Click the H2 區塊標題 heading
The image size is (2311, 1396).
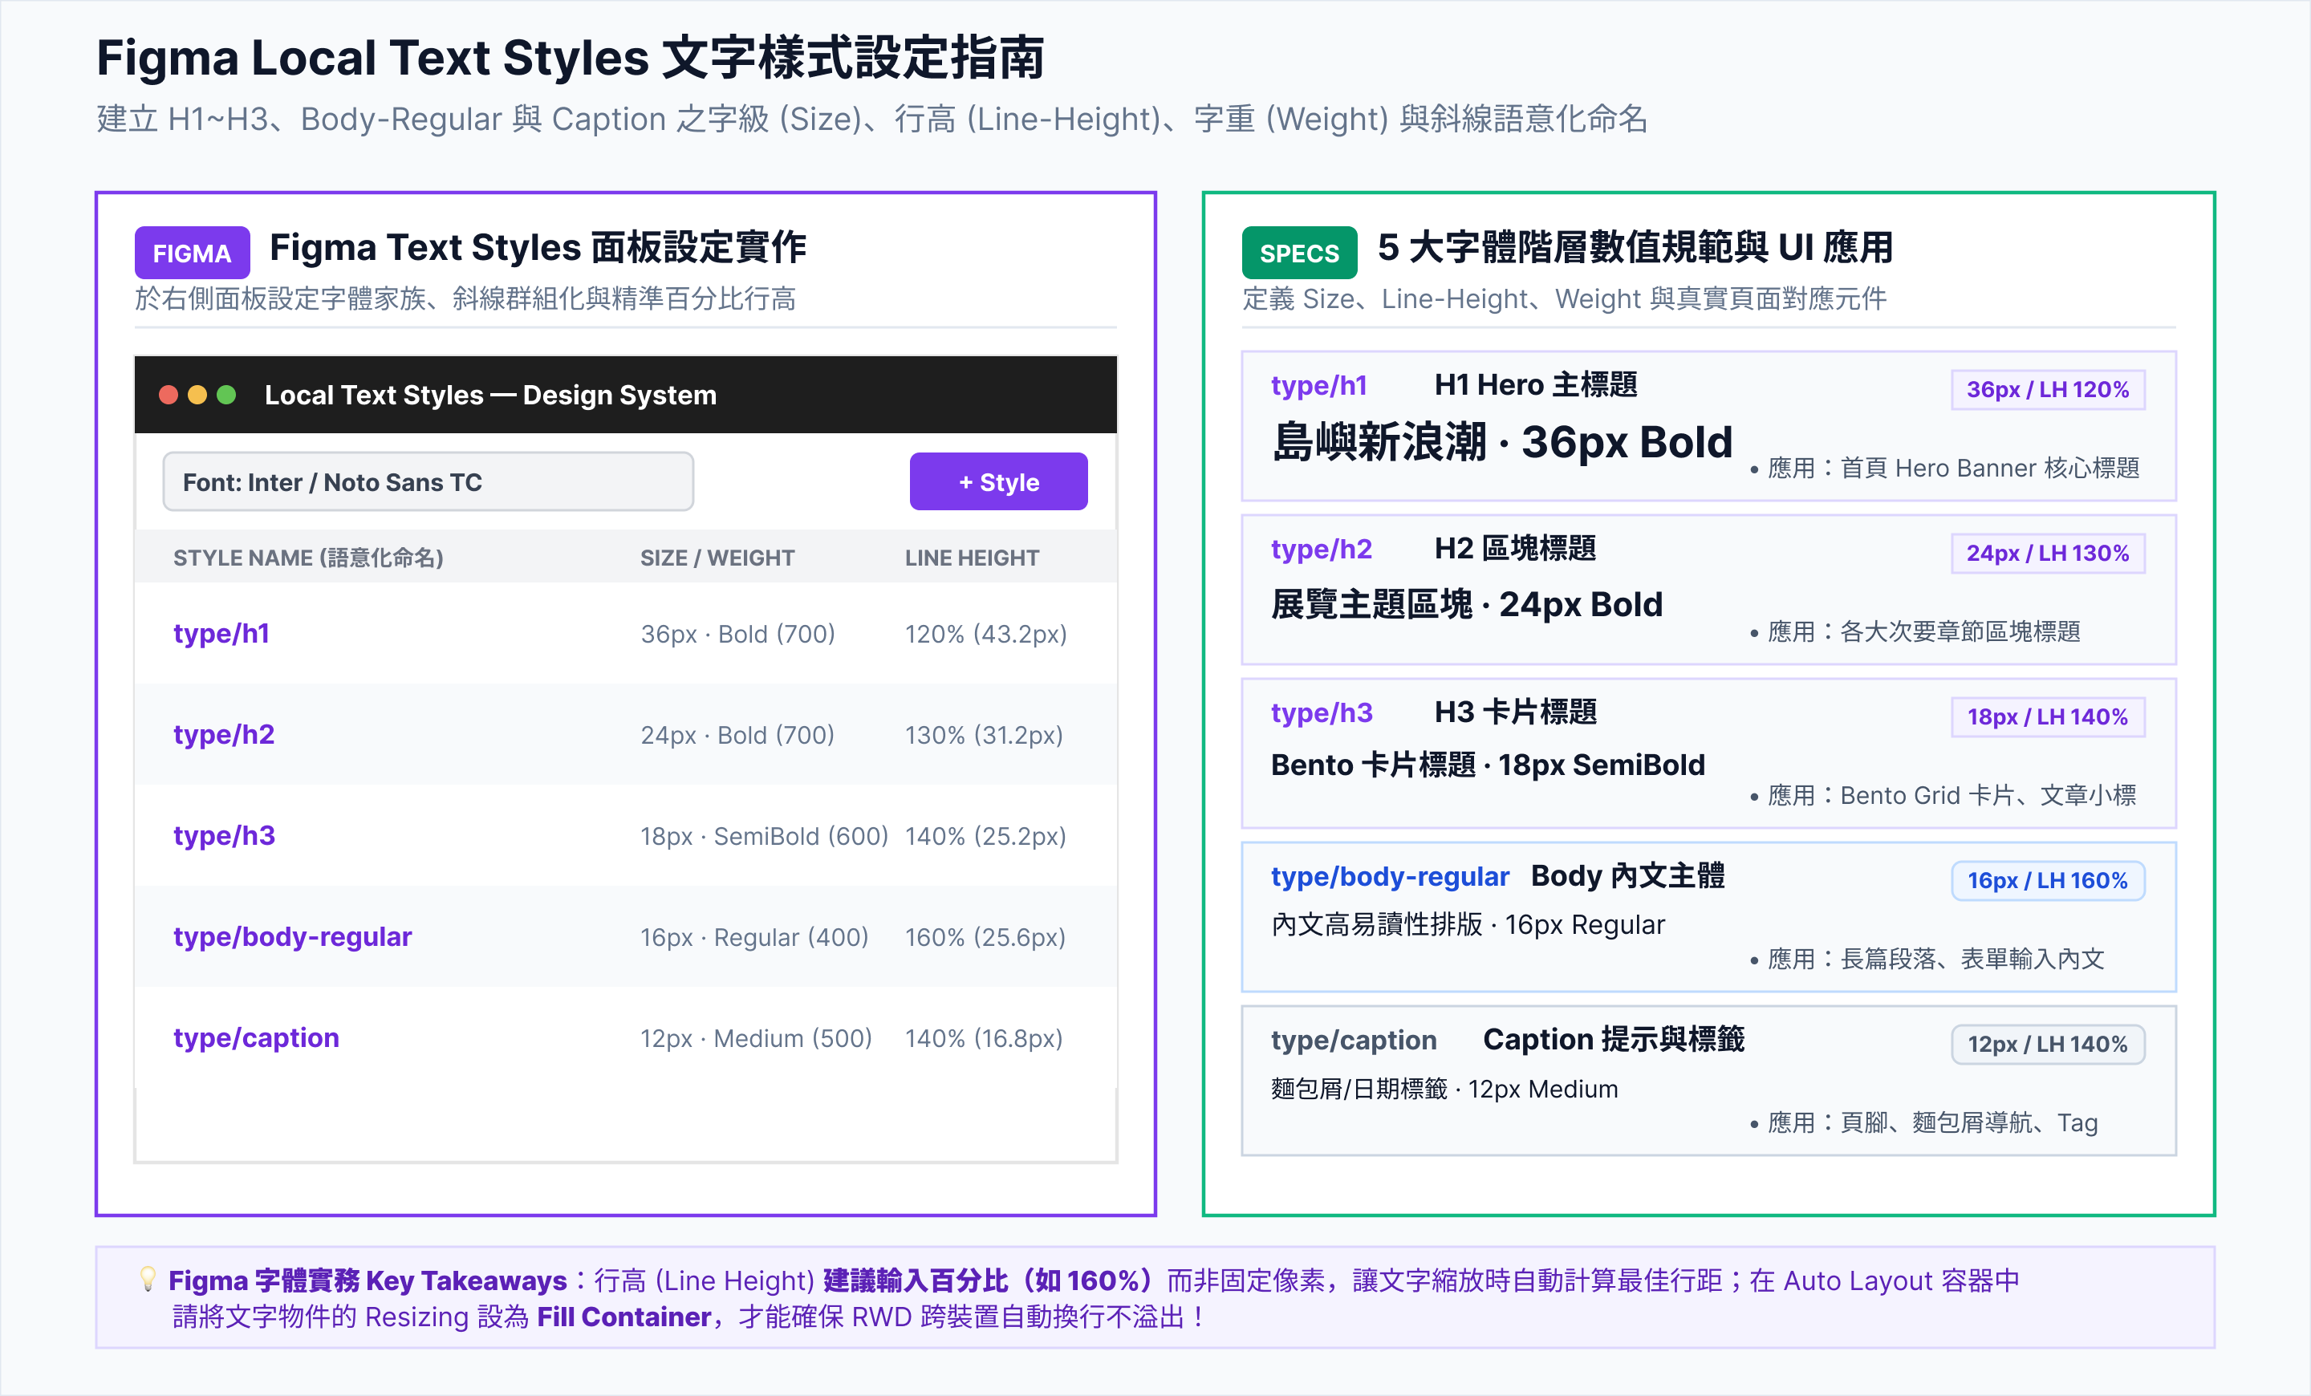(1515, 549)
